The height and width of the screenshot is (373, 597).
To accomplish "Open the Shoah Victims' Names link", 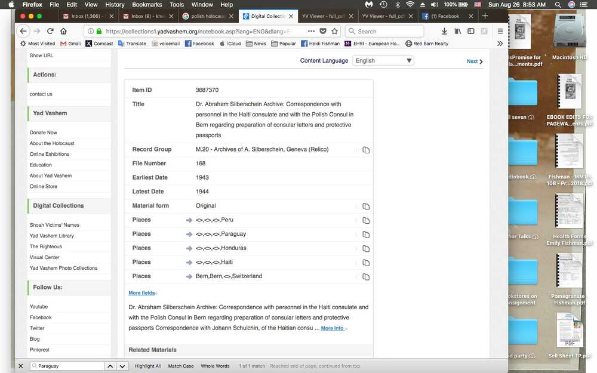I will click(54, 225).
